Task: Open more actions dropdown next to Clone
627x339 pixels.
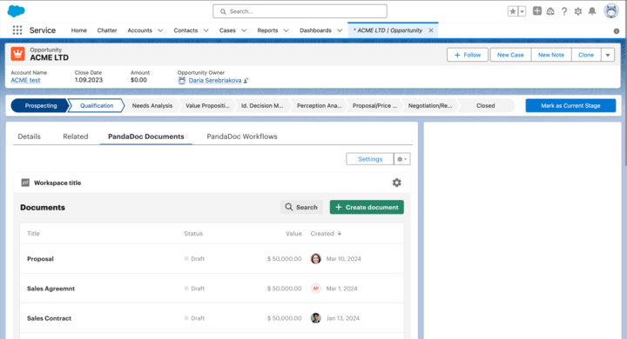Action: pos(608,55)
